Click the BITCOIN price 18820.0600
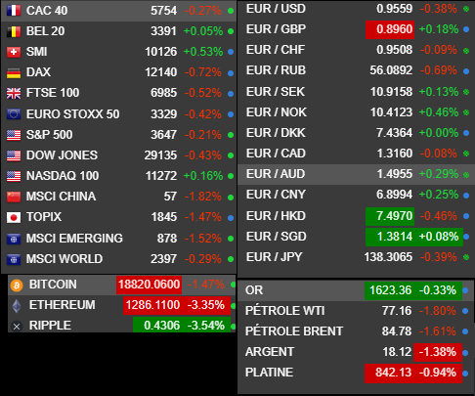 coord(149,285)
